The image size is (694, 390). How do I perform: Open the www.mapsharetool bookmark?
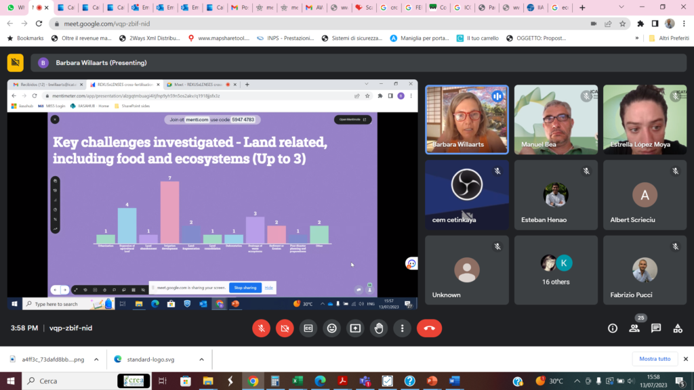pos(219,38)
